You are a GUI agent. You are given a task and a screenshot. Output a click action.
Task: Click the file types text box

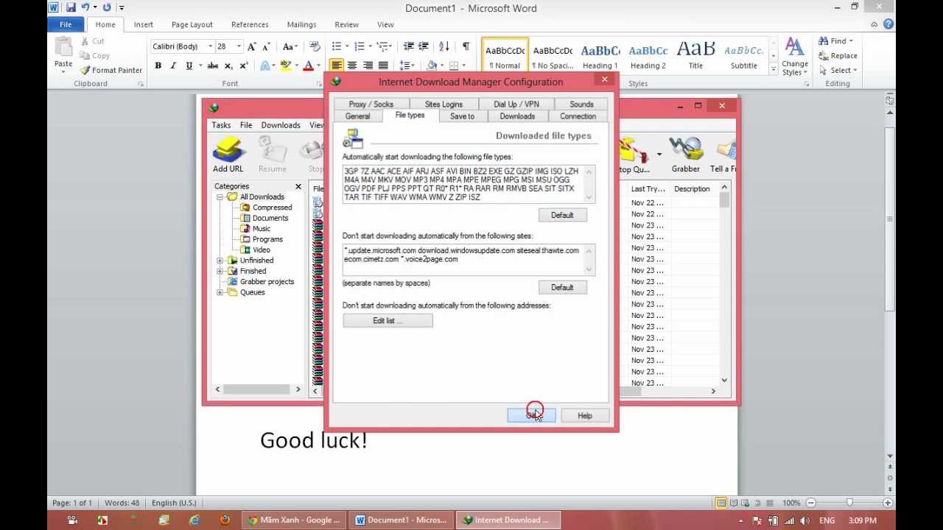(x=469, y=184)
